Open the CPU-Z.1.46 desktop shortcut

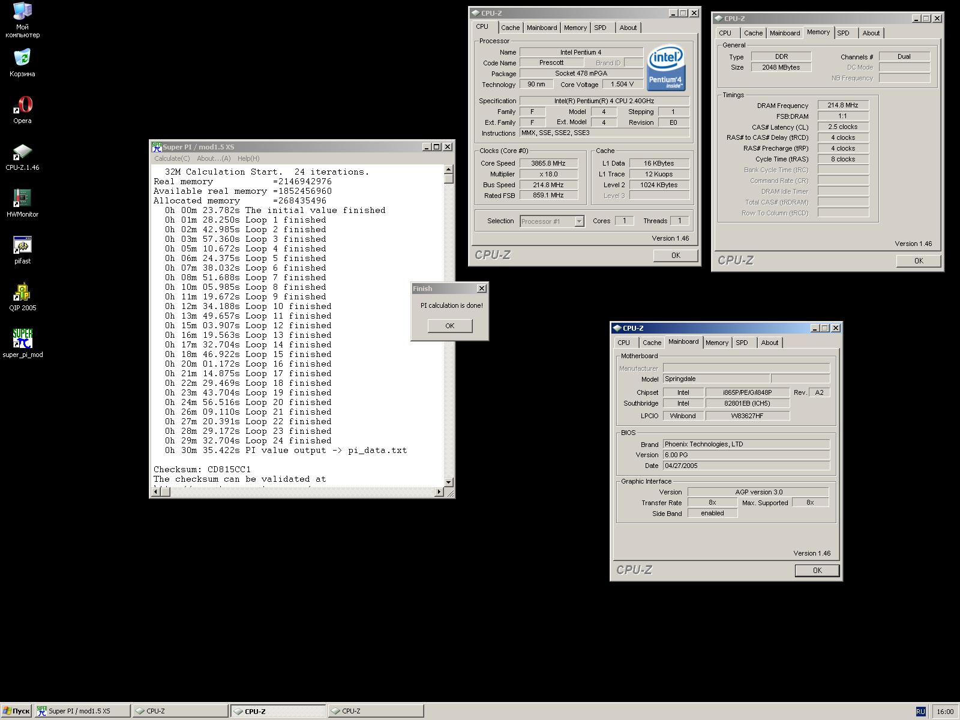pos(22,157)
